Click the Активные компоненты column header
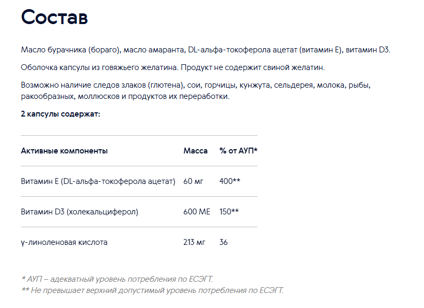The image size is (424, 308). point(65,151)
